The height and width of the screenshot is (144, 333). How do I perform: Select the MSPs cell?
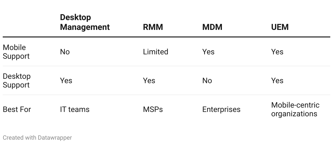(x=153, y=109)
